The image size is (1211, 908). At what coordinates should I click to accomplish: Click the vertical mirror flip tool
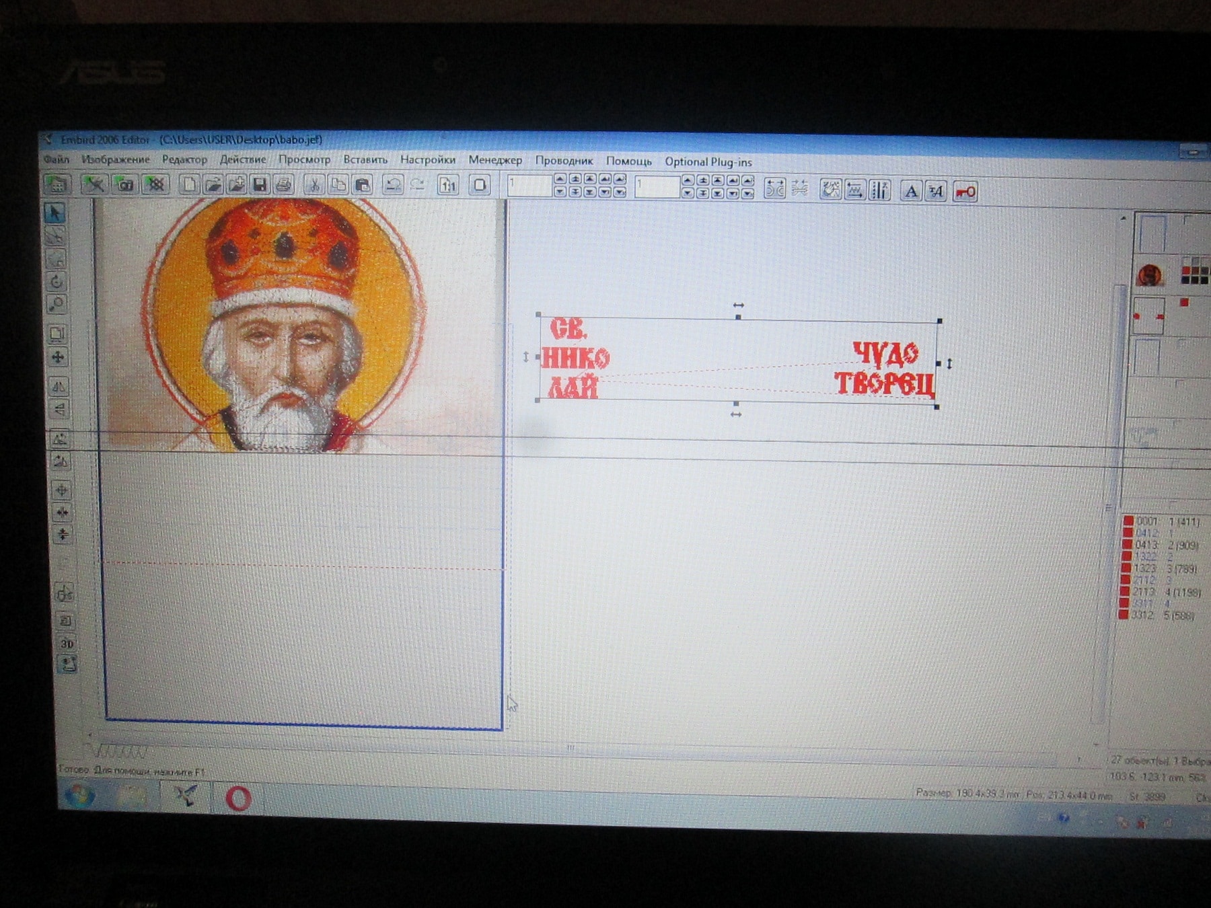point(59,409)
